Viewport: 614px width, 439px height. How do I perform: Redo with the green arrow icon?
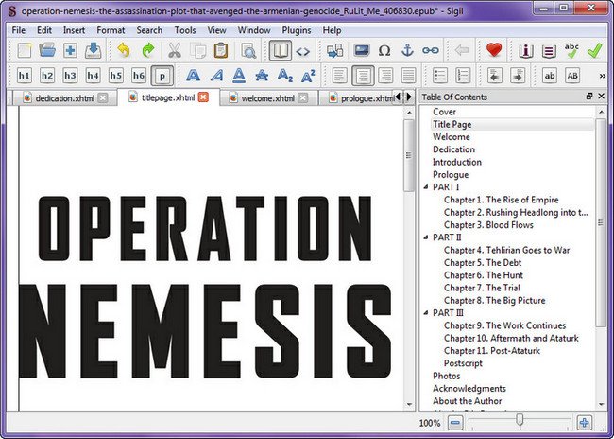147,50
